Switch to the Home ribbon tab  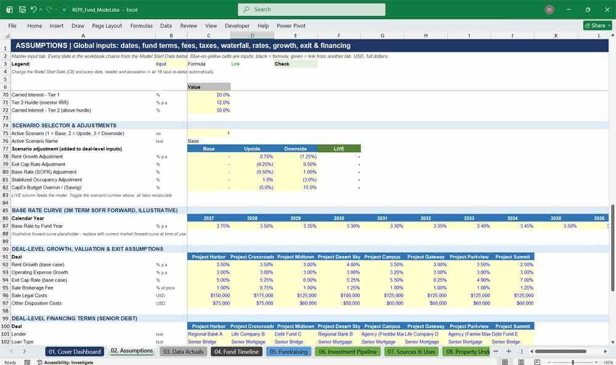point(34,25)
